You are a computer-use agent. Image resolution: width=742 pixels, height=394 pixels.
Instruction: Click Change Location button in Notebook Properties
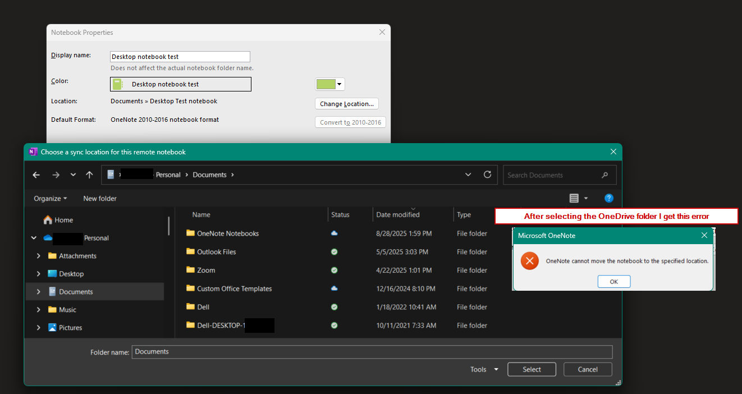(x=347, y=104)
